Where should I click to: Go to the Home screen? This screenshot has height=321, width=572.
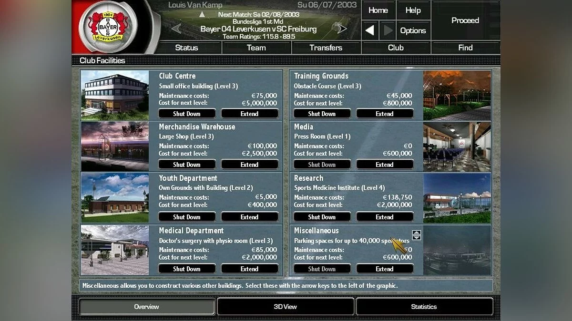click(378, 10)
